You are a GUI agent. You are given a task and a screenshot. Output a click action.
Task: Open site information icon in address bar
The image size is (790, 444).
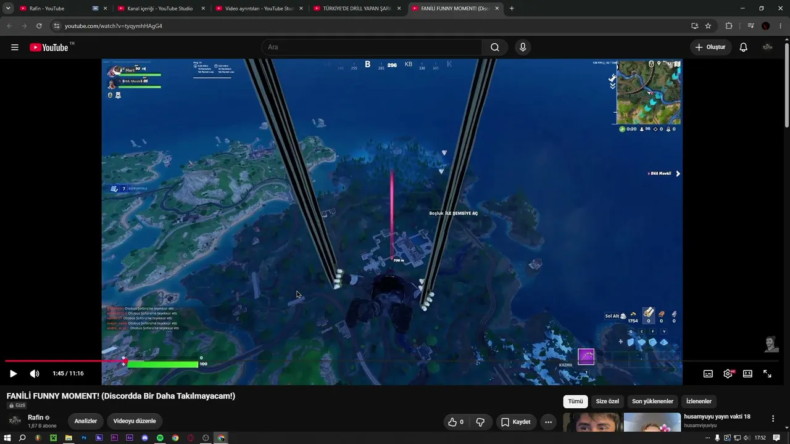tap(57, 26)
